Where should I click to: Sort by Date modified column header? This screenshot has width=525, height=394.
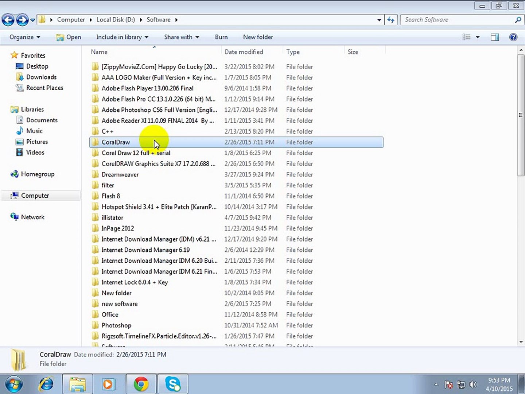(252, 52)
